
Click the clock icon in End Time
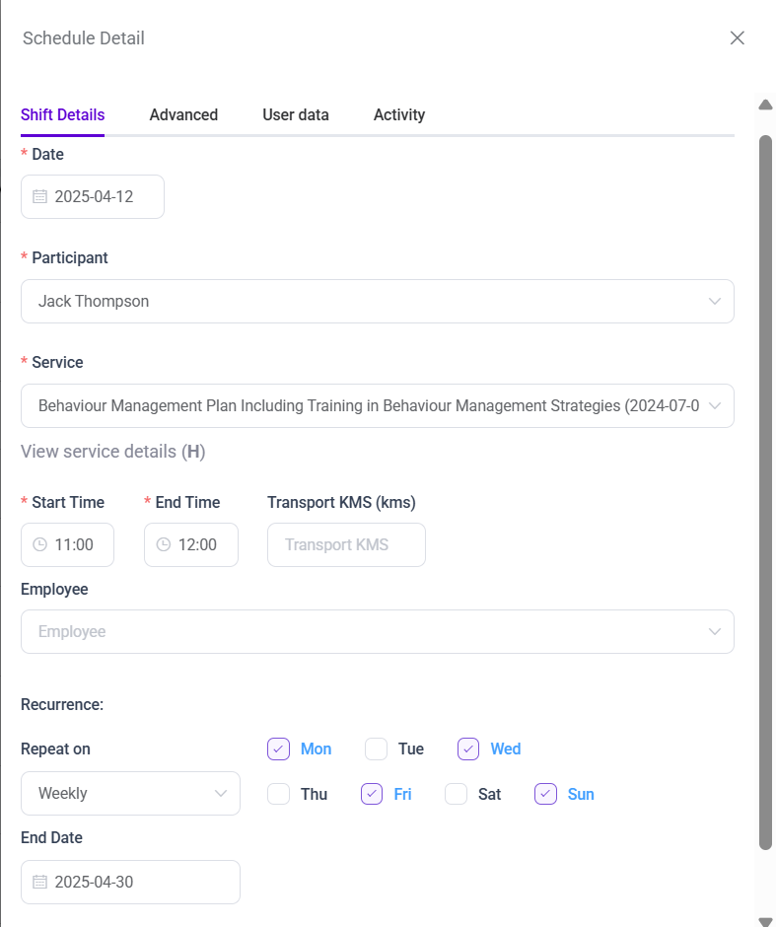[164, 544]
